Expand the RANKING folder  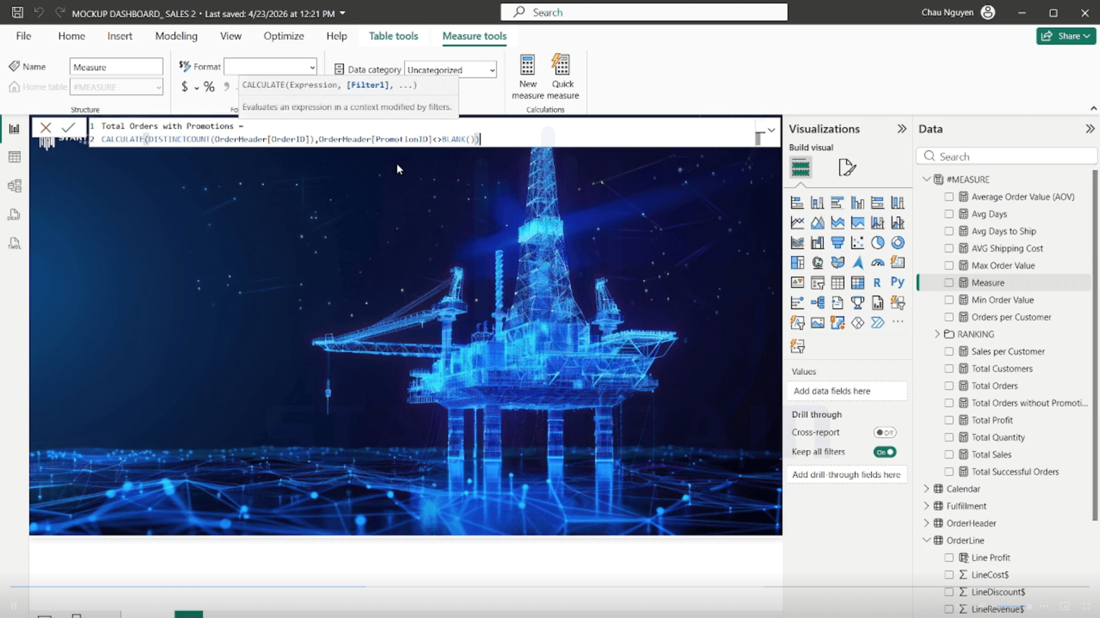[x=938, y=334]
